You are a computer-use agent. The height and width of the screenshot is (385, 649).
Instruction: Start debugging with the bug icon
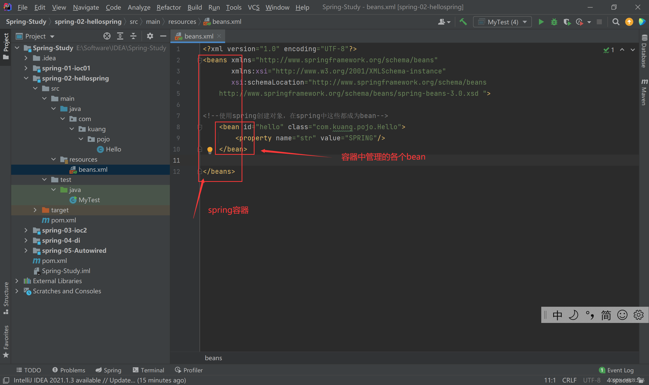554,22
